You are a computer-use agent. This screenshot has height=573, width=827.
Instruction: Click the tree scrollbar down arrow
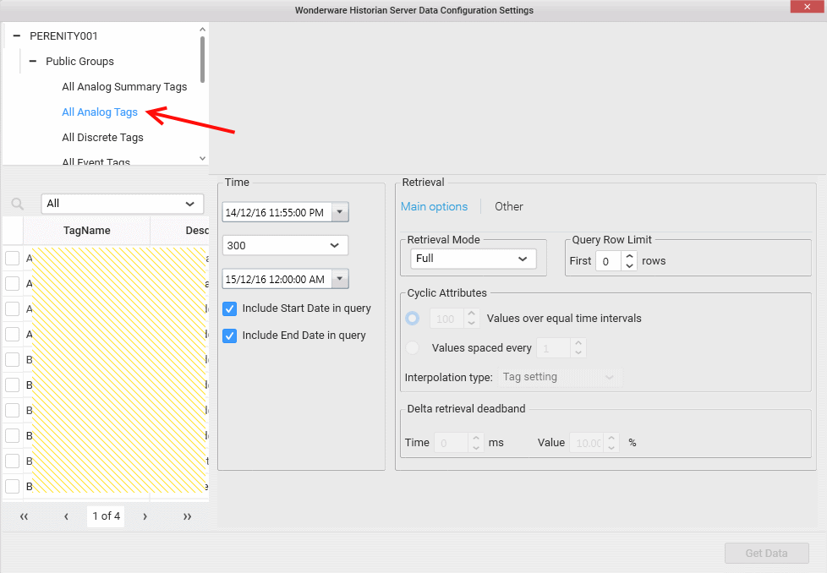203,158
